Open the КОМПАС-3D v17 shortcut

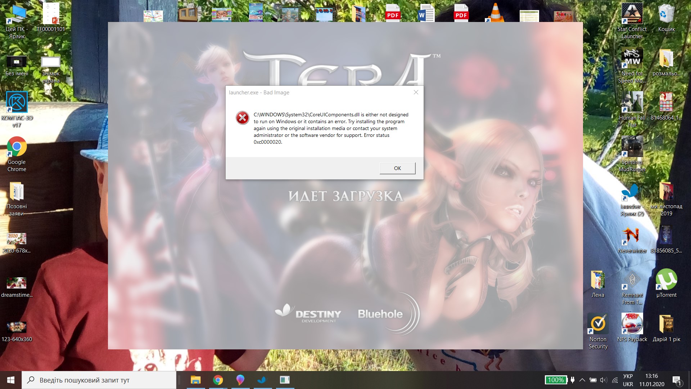point(17,109)
